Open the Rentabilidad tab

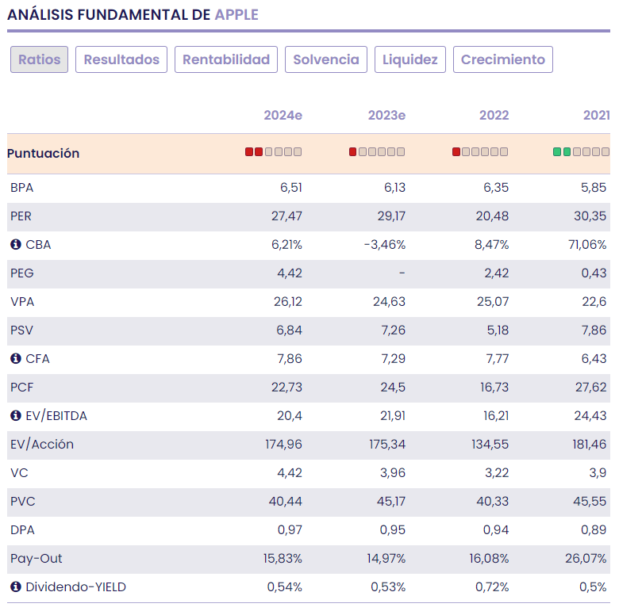tap(226, 59)
